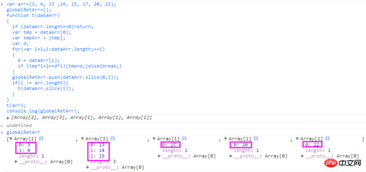Click the info icon beside Array[3]
The image size is (366, 172).
[113, 139]
